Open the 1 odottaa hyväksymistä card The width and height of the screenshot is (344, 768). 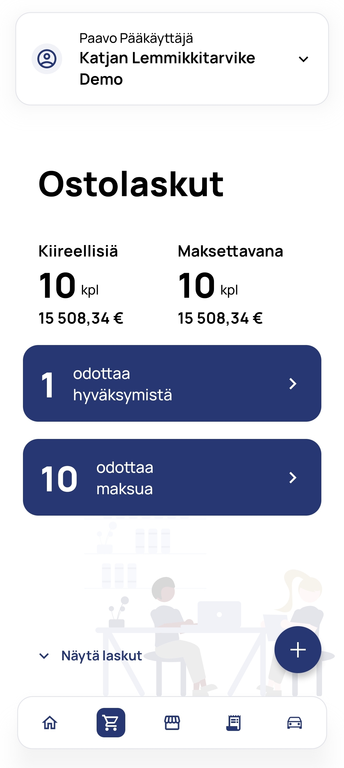[172, 383]
